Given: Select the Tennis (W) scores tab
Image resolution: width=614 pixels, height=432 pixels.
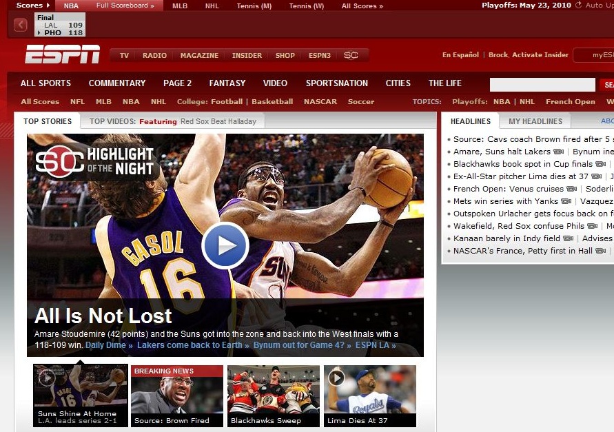Looking at the screenshot, I should point(306,6).
